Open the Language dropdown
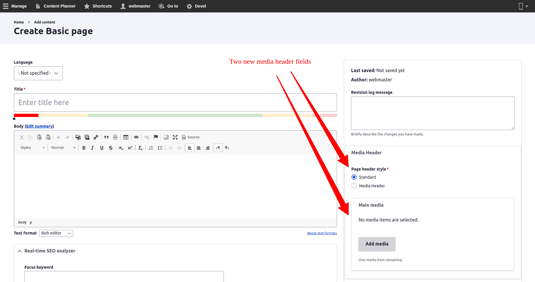The width and height of the screenshot is (535, 282). pos(38,73)
